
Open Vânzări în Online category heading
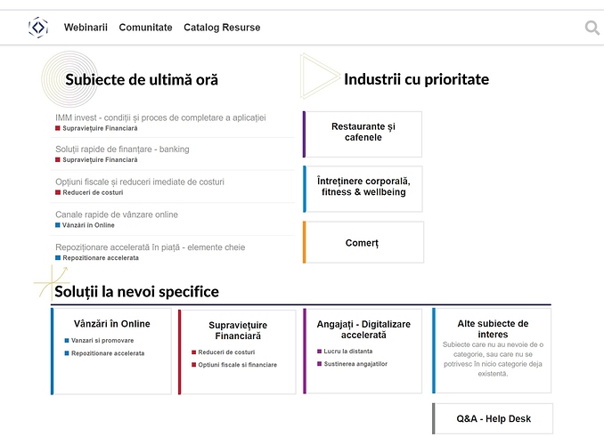(111, 324)
